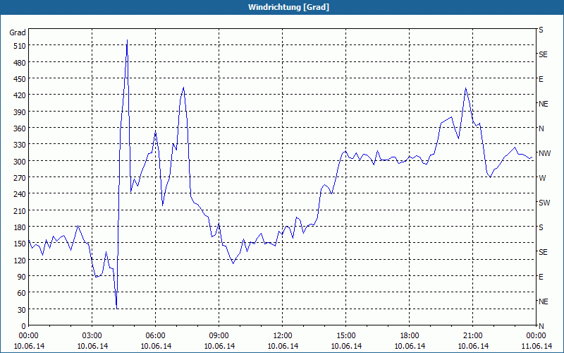The image size is (564, 353).
Task: Select the 18:00 time label
Action: 409,336
